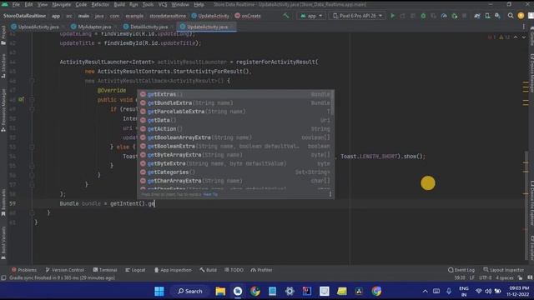Open the SDK Manager toolbar icon
Image resolution: width=534 pixels, height=300 pixels.
tap(497, 16)
